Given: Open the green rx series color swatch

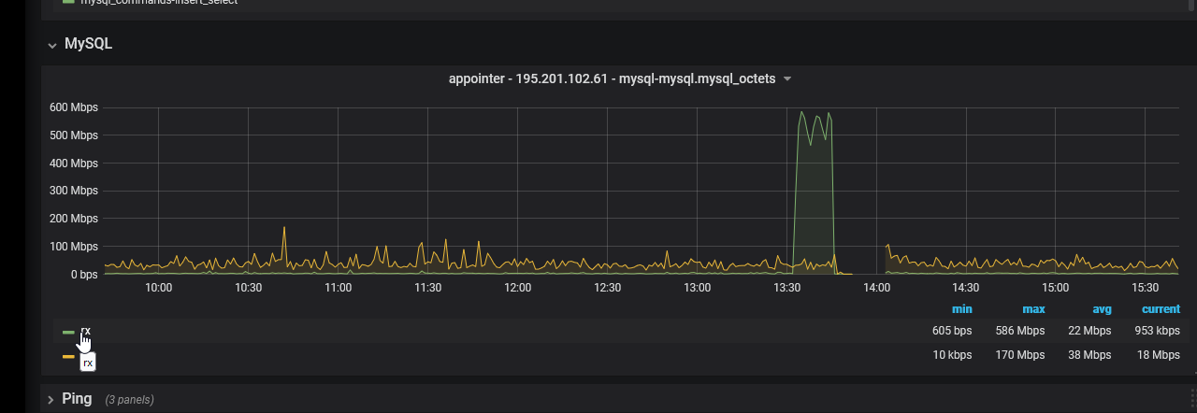Looking at the screenshot, I should click(x=68, y=332).
